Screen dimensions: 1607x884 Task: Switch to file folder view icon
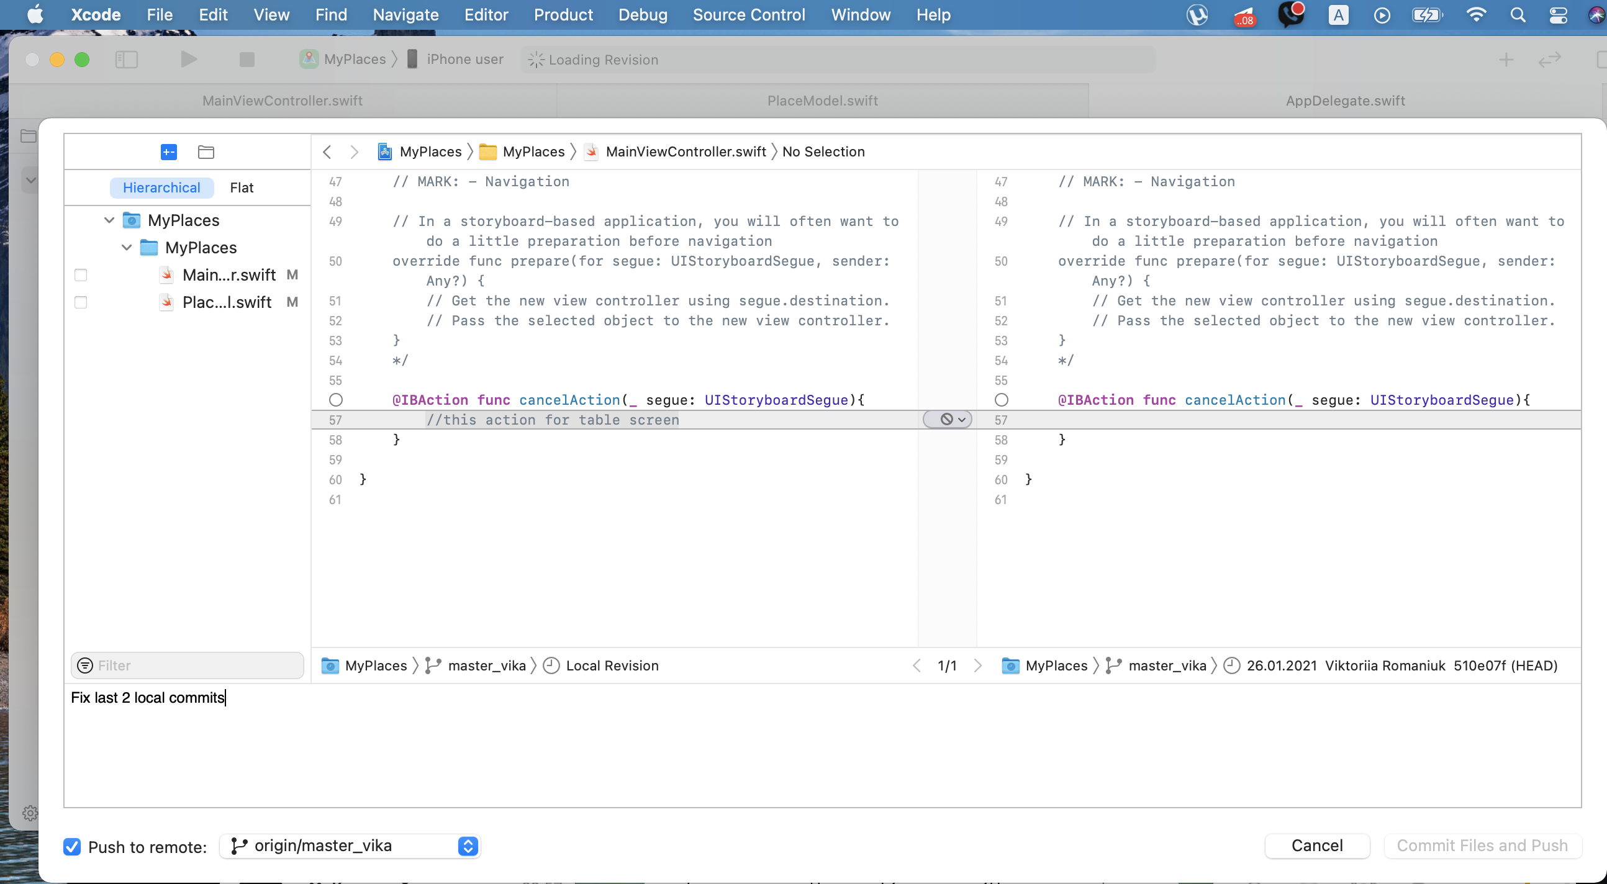point(206,151)
